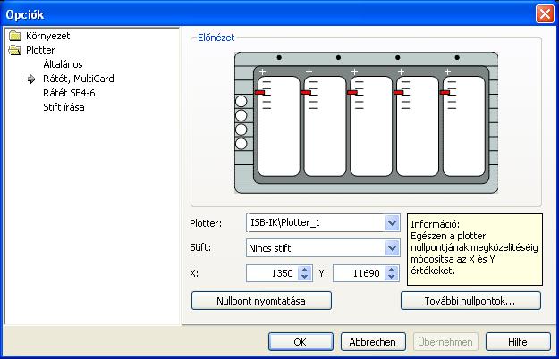Click the ISB-IK\Plotter_1 combo box
This screenshot has width=559, height=359.
(323, 223)
